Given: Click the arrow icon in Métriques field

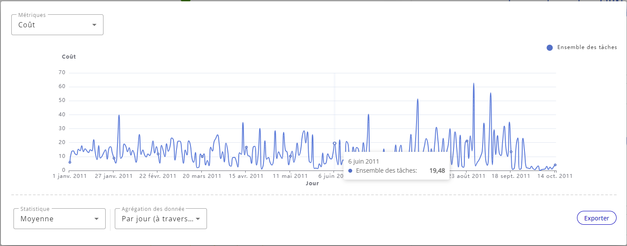Looking at the screenshot, I should tap(94, 25).
